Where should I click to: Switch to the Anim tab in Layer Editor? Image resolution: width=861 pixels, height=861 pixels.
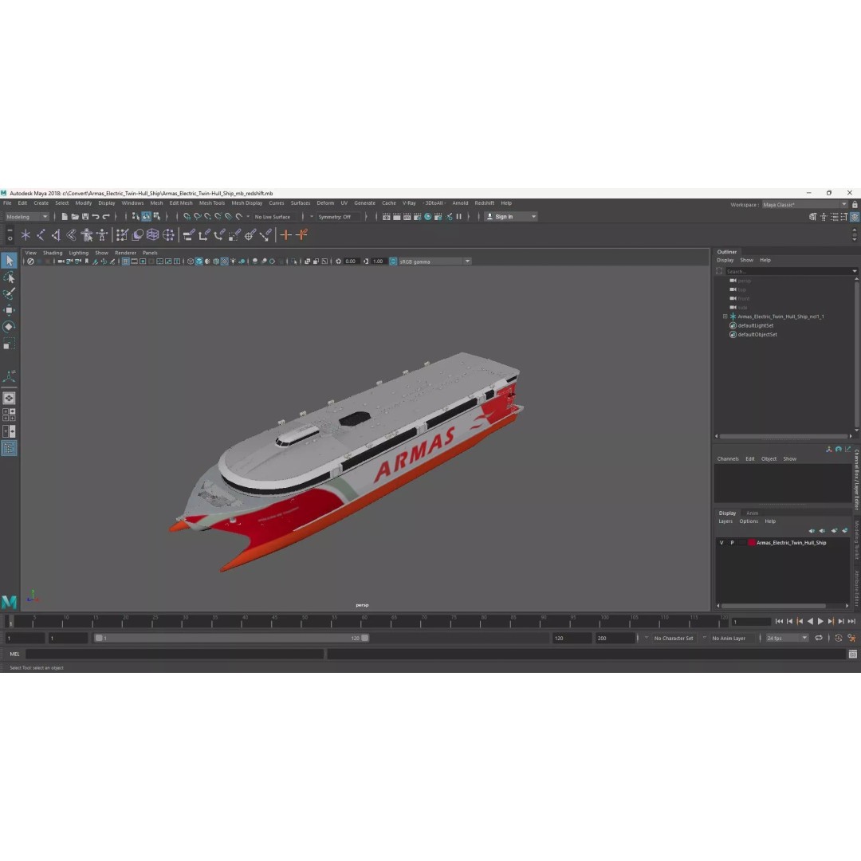point(752,513)
